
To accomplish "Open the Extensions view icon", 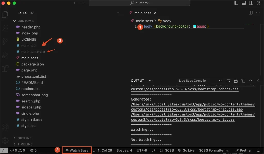I will tap(5, 69).
